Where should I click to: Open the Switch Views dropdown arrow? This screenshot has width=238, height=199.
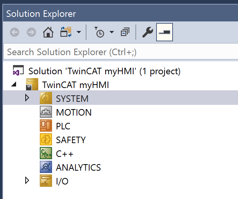click(x=79, y=32)
